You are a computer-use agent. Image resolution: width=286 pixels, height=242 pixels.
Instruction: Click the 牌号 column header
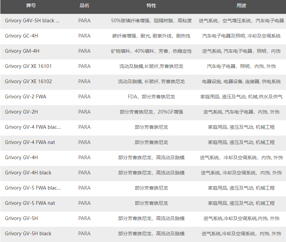(31, 6)
